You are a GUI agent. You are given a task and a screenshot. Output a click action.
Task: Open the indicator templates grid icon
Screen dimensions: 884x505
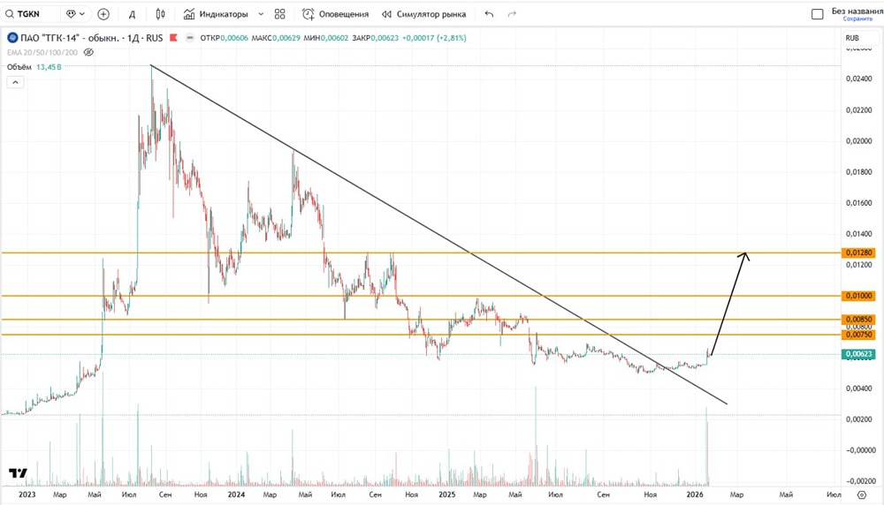click(279, 14)
